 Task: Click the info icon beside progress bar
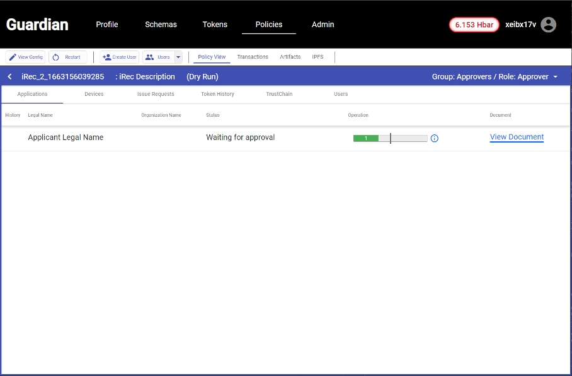(434, 138)
